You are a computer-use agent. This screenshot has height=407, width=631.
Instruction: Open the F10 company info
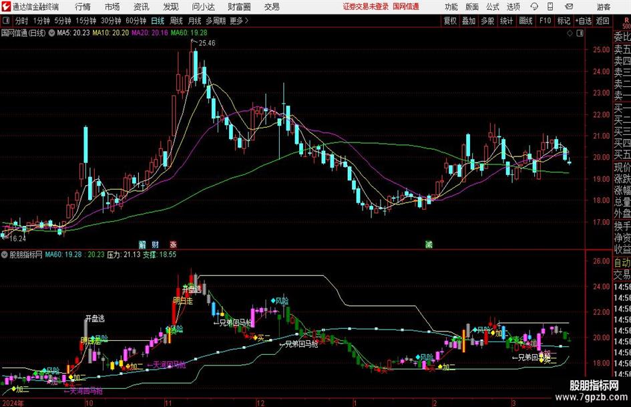(545, 21)
